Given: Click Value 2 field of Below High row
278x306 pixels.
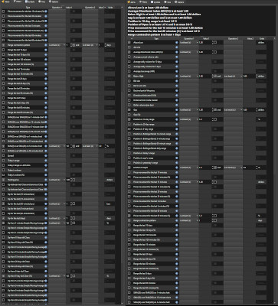Looking at the screenshot, I should point(249,76).
